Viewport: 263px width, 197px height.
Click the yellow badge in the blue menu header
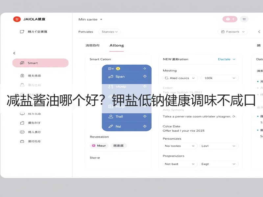point(118,69)
